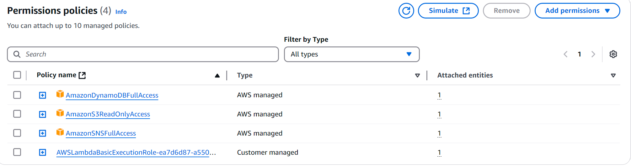Click the Remove button
Viewport: 631px width, 166px height.
click(507, 11)
